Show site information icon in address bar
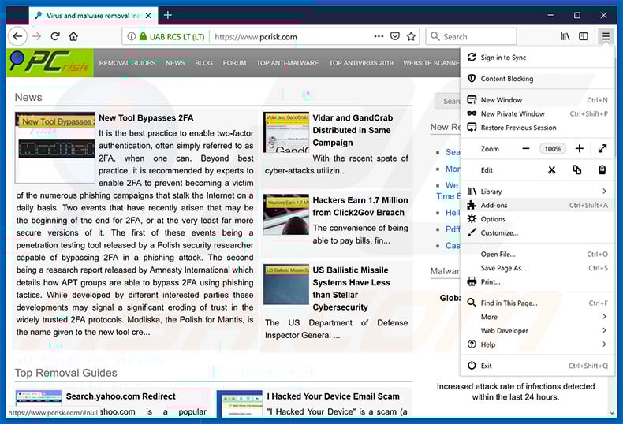 click(x=131, y=36)
